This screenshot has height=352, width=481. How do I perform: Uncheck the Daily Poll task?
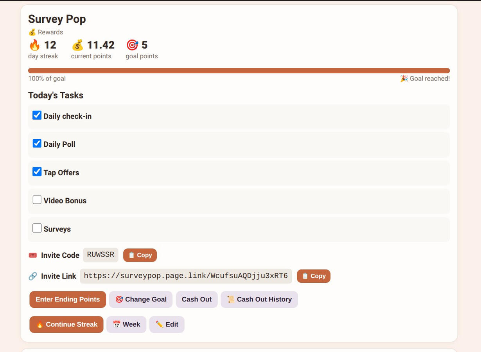[x=37, y=144]
